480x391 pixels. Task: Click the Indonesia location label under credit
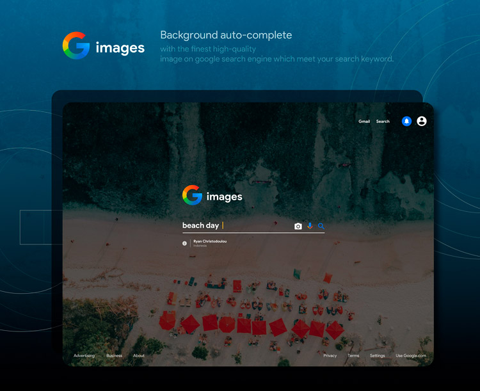200,246
